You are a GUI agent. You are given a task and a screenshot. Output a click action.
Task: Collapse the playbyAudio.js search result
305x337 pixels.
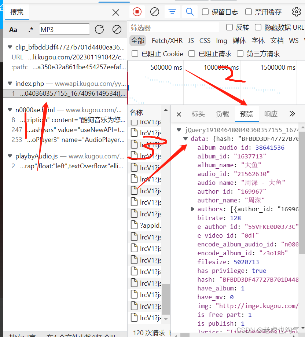[10, 156]
